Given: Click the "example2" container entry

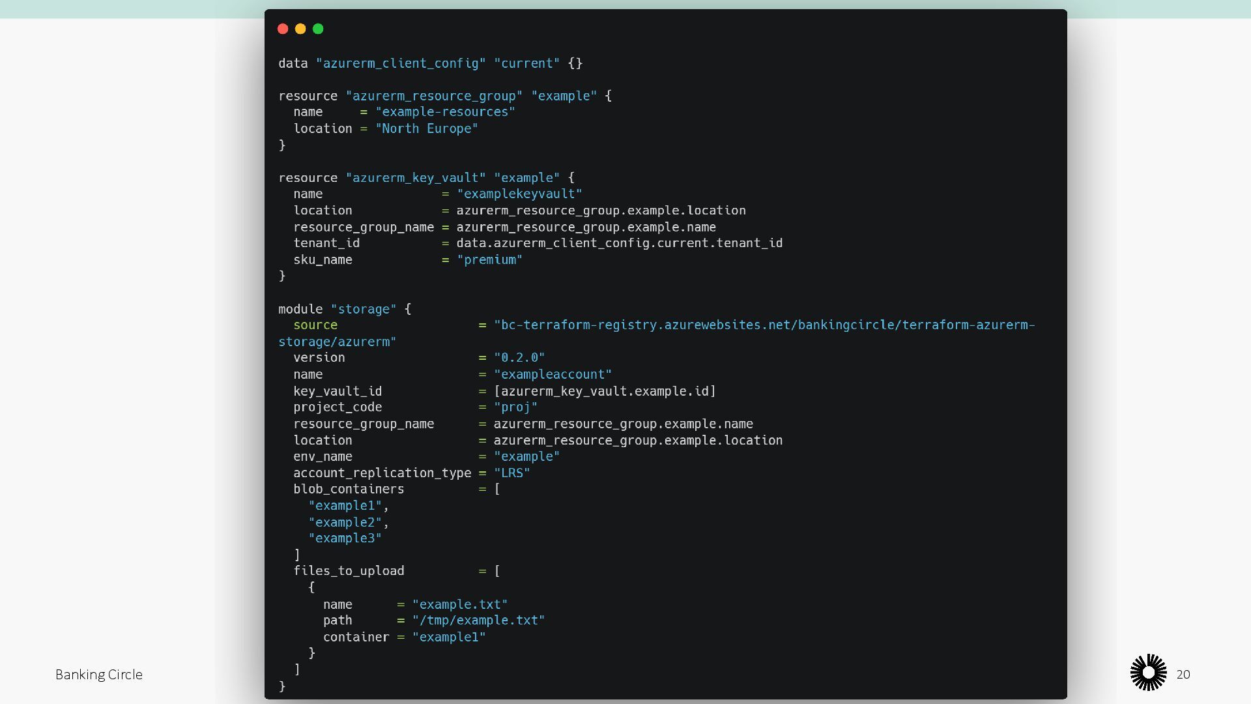Looking at the screenshot, I should pyautogui.click(x=345, y=523).
